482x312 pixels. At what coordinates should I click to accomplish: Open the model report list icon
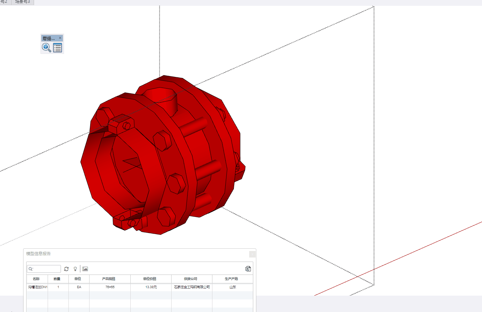click(58, 48)
